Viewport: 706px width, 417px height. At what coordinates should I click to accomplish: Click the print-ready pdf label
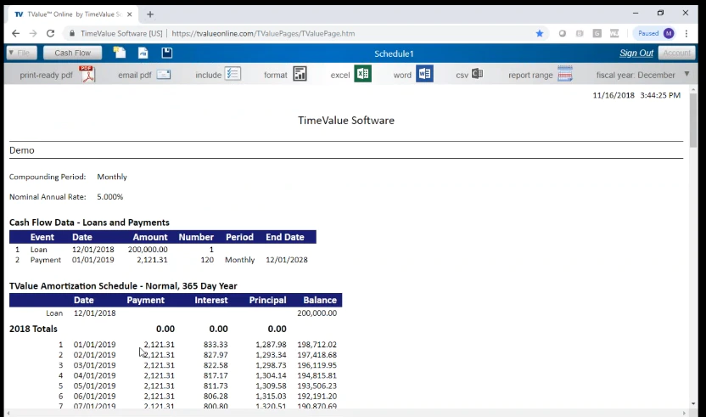46,75
